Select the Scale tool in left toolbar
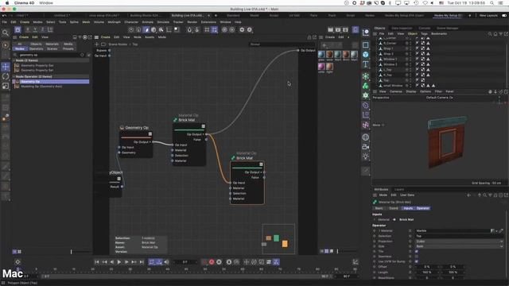Viewport: 509px width, 286px height. pyautogui.click(x=6, y=86)
